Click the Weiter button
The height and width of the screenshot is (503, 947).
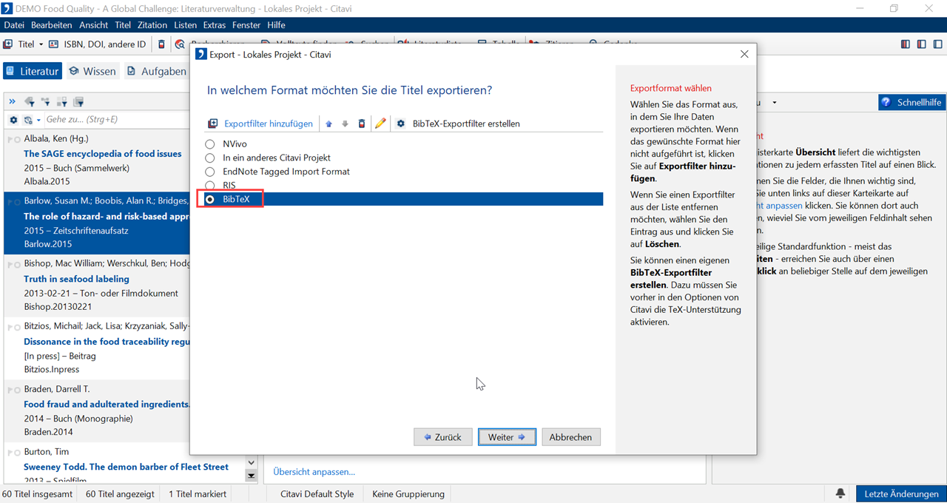506,437
